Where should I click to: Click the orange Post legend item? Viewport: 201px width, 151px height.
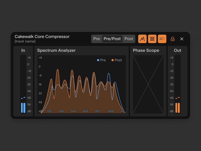pyautogui.click(x=117, y=60)
